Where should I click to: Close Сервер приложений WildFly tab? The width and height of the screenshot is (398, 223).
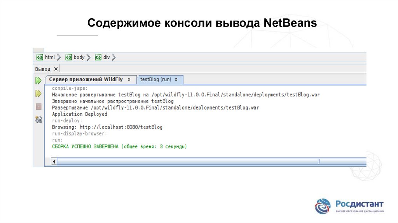(x=129, y=79)
